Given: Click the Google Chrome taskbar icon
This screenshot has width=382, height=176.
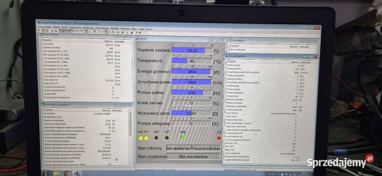Looking at the screenshot, I should [66, 174].
